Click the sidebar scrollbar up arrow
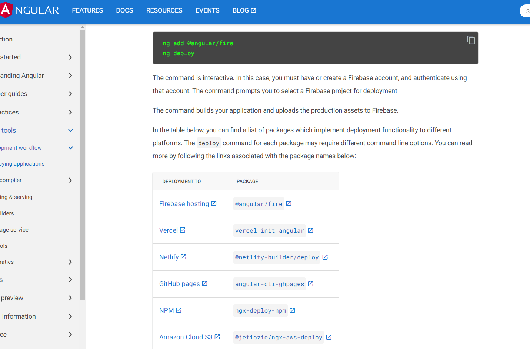The width and height of the screenshot is (530, 349). (x=83, y=27)
